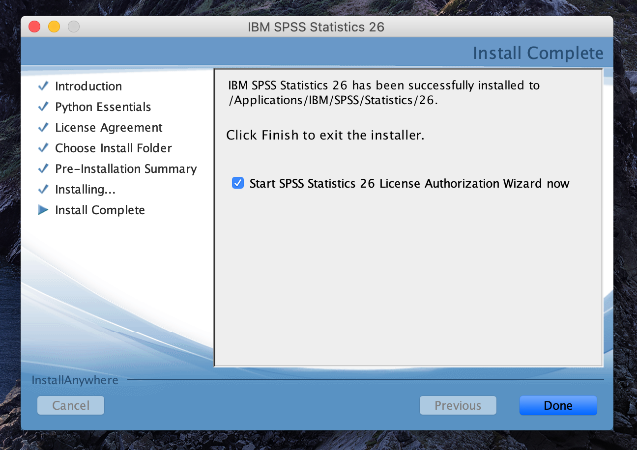This screenshot has width=637, height=450.
Task: Click the checkmark next to Installing...
Action: (x=44, y=189)
